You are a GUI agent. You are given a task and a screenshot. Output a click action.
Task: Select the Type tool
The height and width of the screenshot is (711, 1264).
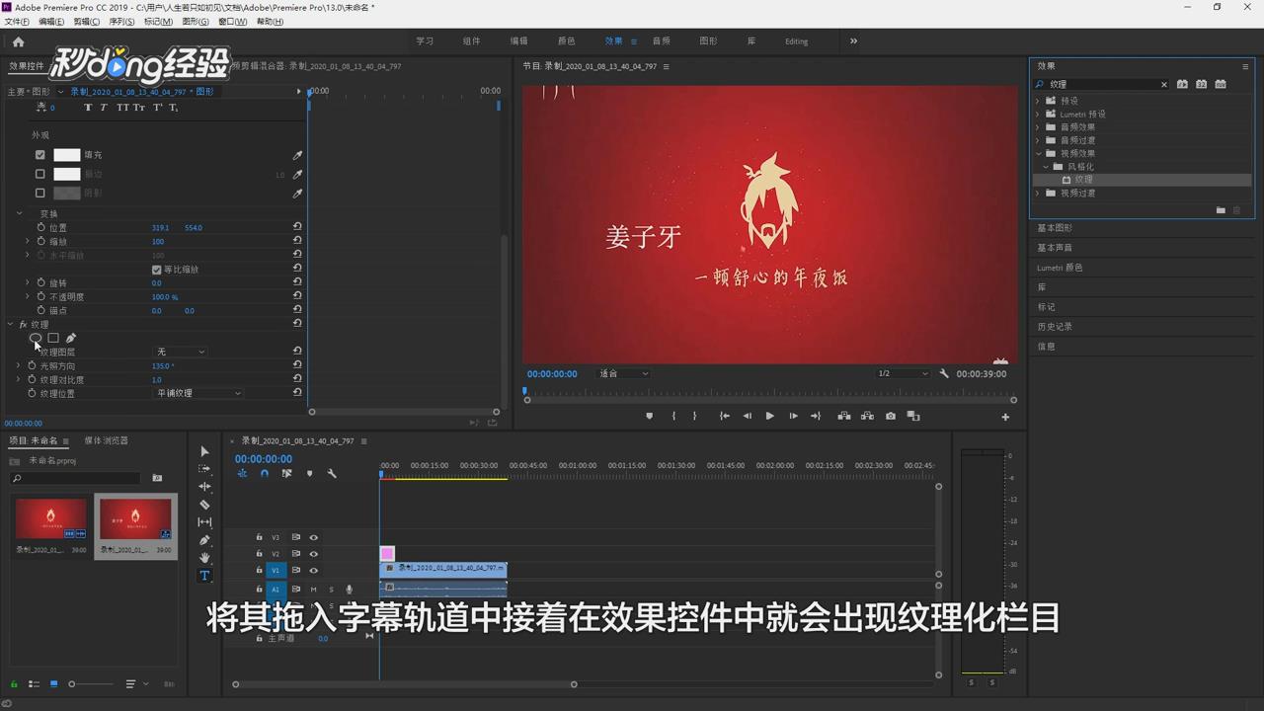[x=204, y=576]
